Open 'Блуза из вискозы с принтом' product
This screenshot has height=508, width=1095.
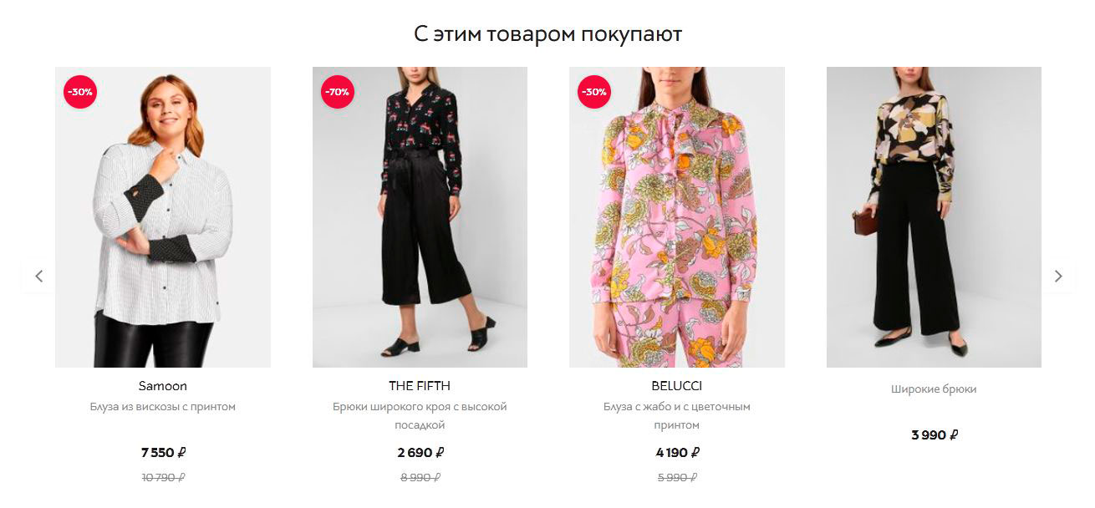coord(163,407)
